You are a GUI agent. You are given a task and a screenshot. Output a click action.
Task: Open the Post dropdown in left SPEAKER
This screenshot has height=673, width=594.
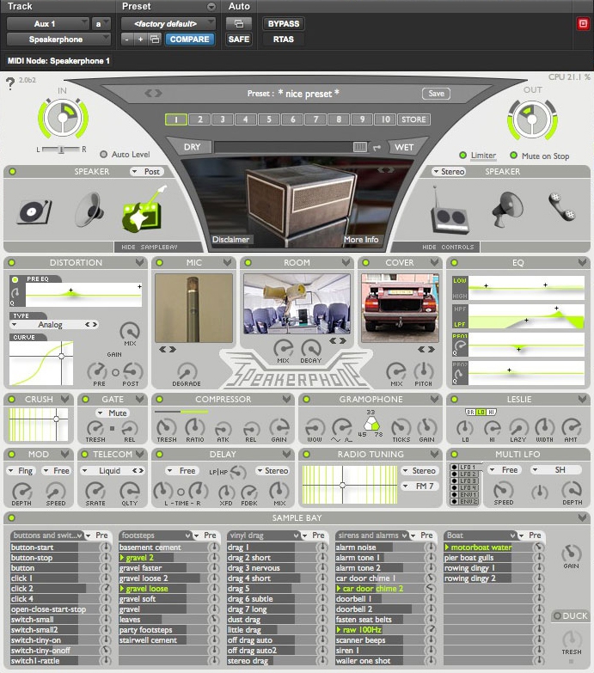[x=146, y=171]
